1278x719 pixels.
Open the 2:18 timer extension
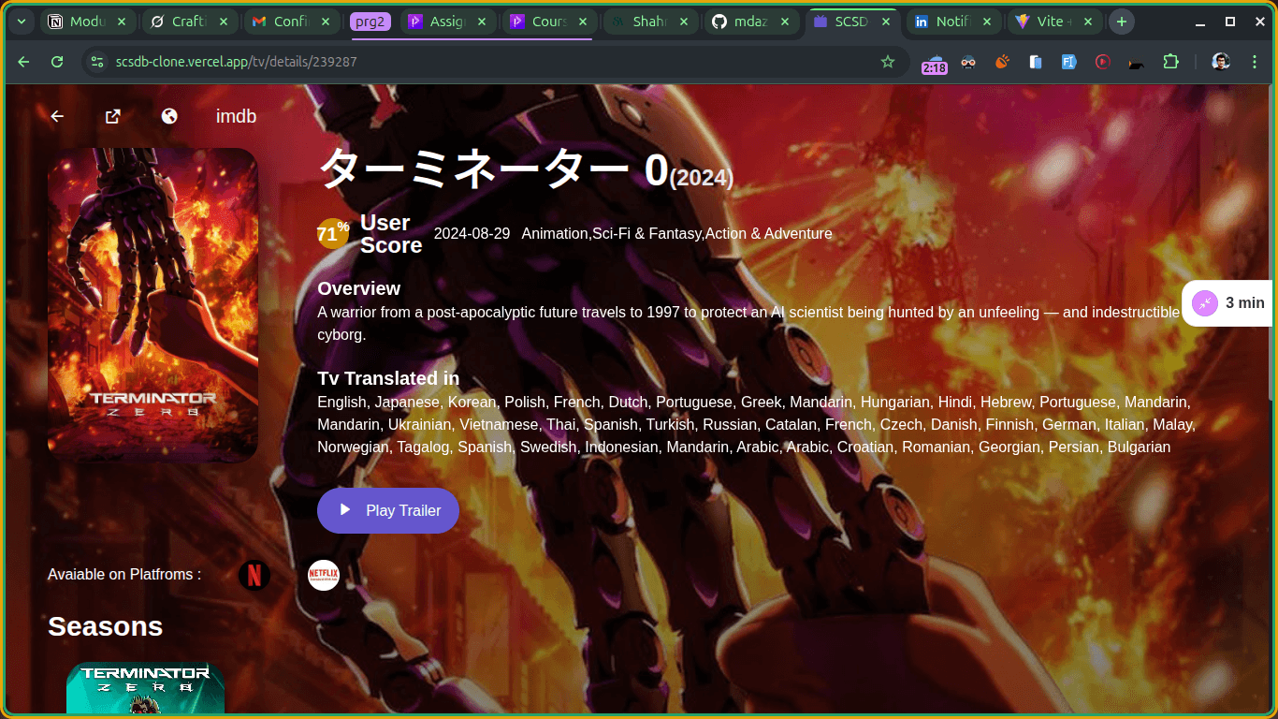(934, 63)
